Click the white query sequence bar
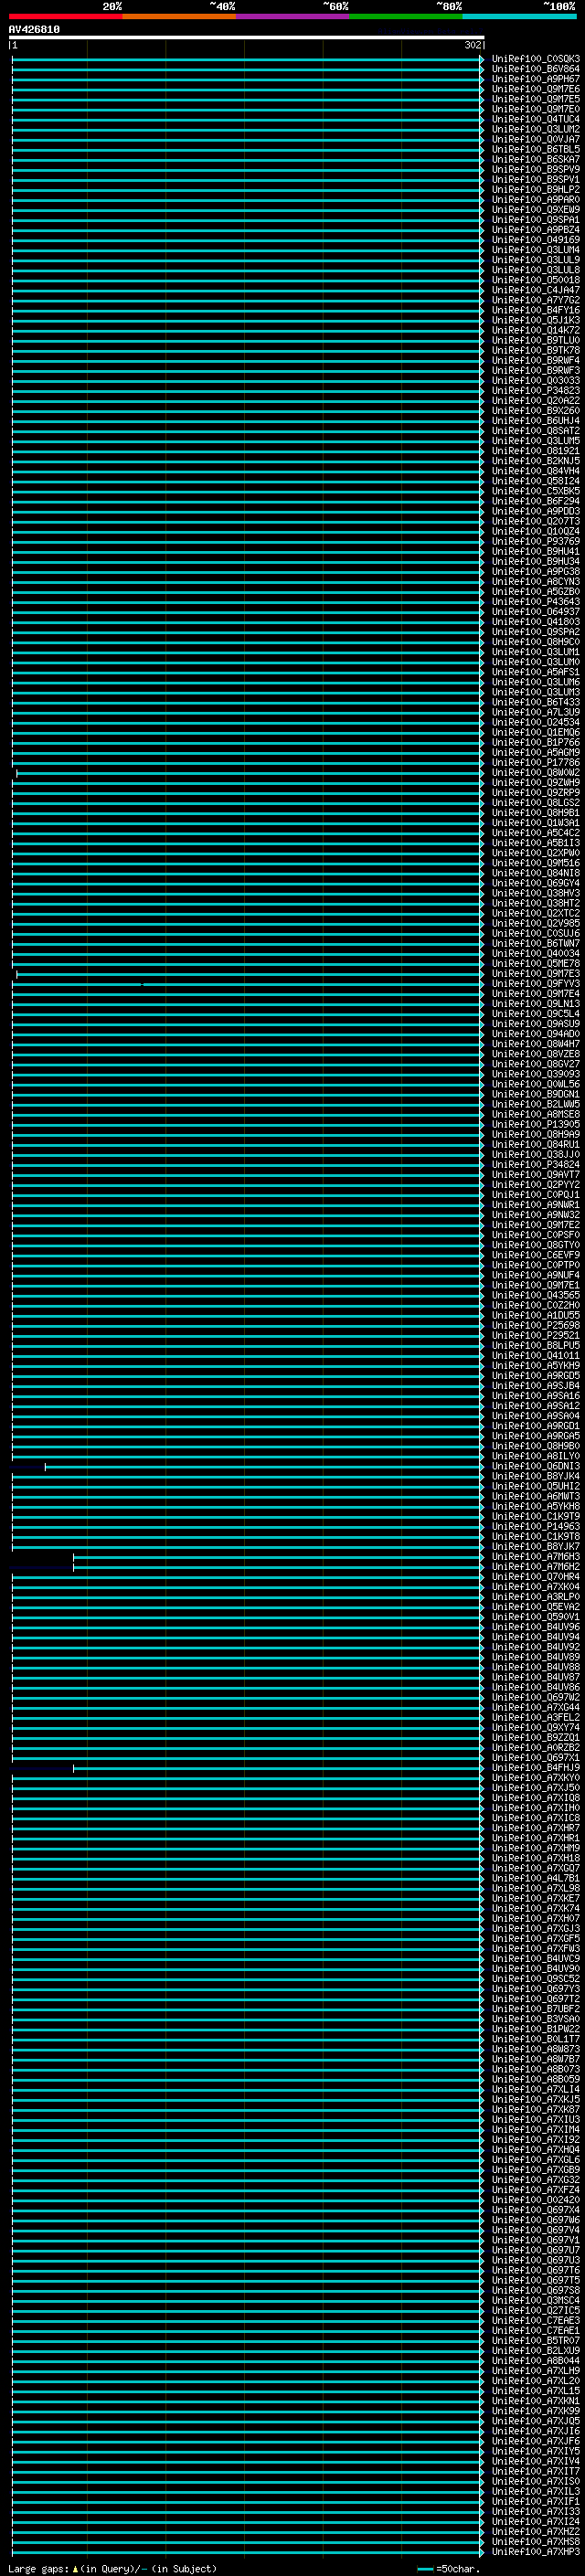The image size is (585, 2576). (246, 37)
